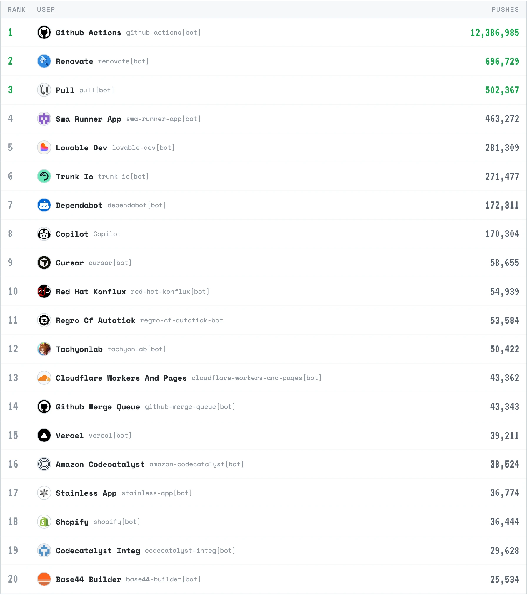Click the Dependabot avatar icon
Screen dimensions: 527x595
(44, 205)
